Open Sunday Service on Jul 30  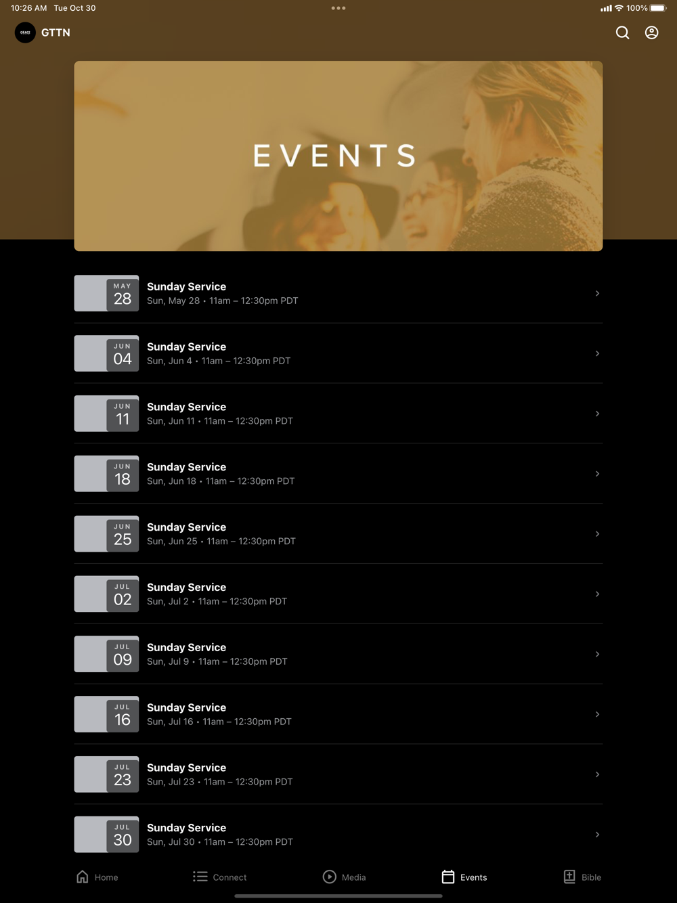pos(338,835)
